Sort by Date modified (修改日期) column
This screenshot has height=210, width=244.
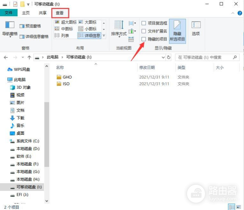point(147,68)
